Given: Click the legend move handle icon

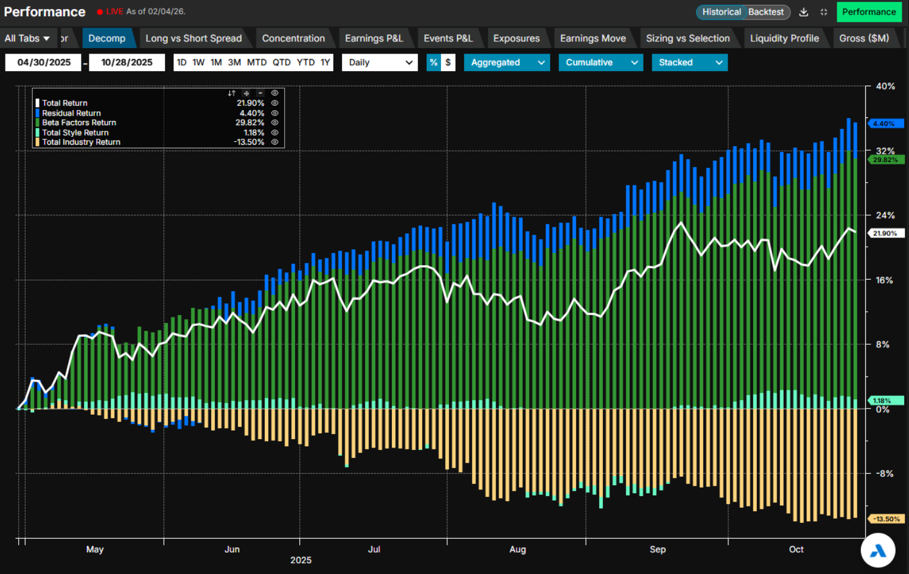Looking at the screenshot, I should coord(246,93).
